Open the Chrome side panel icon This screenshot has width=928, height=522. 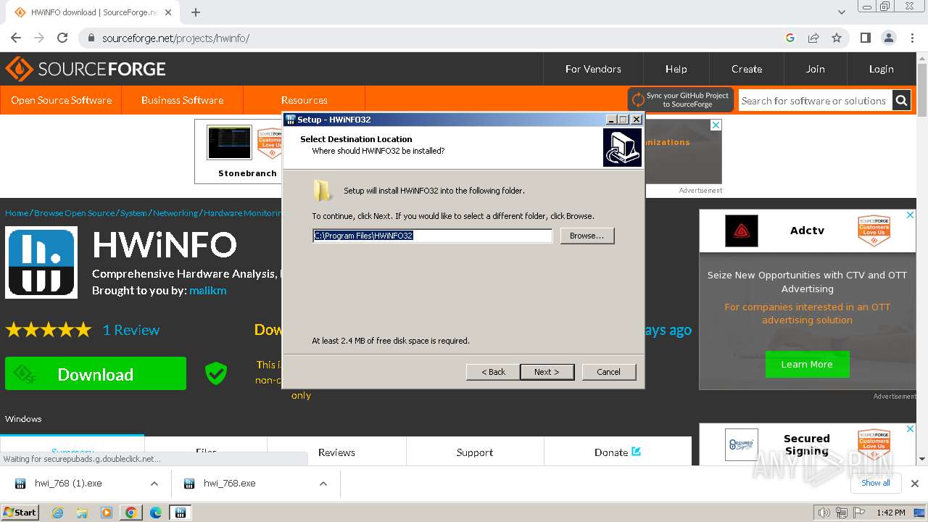[x=865, y=38]
